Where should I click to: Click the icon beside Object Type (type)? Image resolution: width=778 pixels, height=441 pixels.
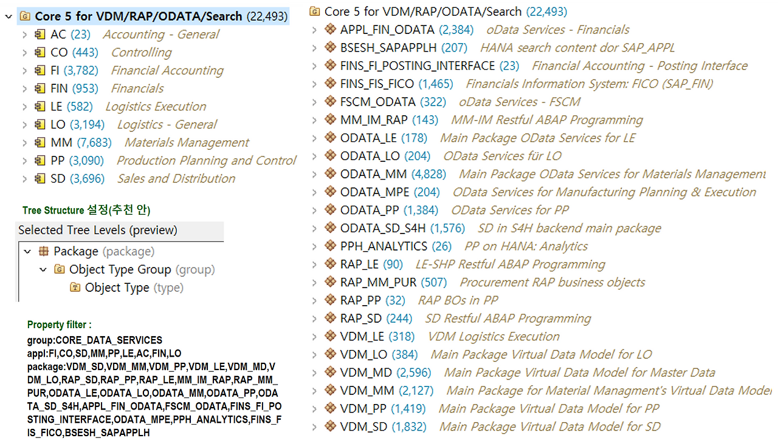point(75,288)
